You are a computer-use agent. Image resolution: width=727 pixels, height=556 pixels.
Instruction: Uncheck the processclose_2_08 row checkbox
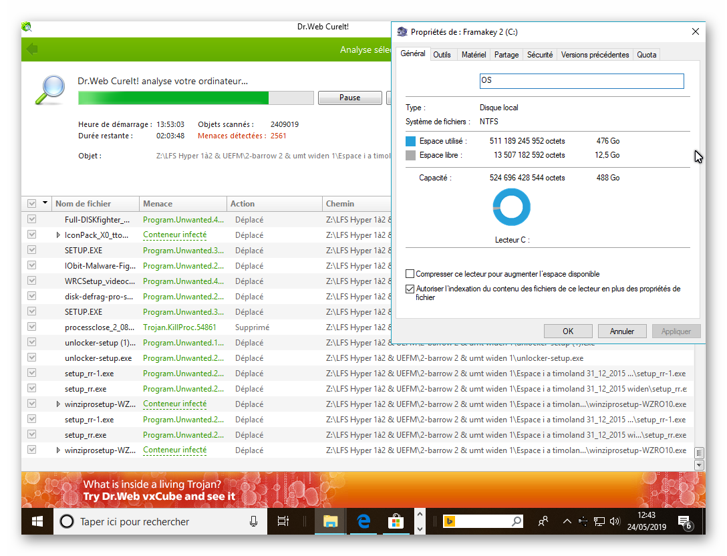(x=31, y=327)
